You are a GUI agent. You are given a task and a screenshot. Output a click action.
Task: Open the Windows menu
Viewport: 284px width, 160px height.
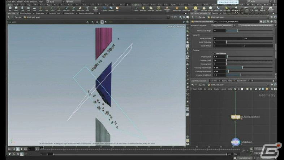34,2
